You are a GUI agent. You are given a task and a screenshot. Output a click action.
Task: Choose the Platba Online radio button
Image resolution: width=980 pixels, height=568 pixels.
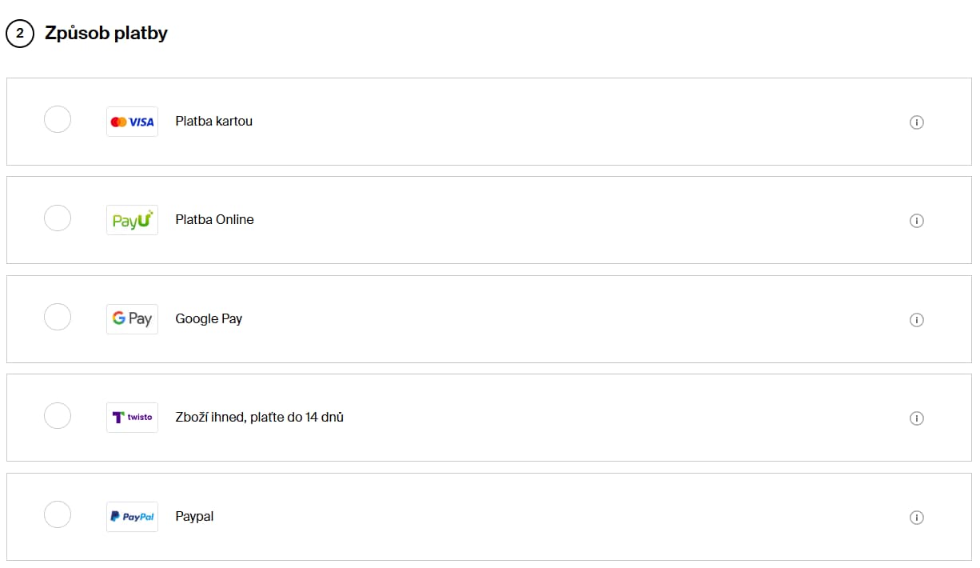(x=58, y=218)
